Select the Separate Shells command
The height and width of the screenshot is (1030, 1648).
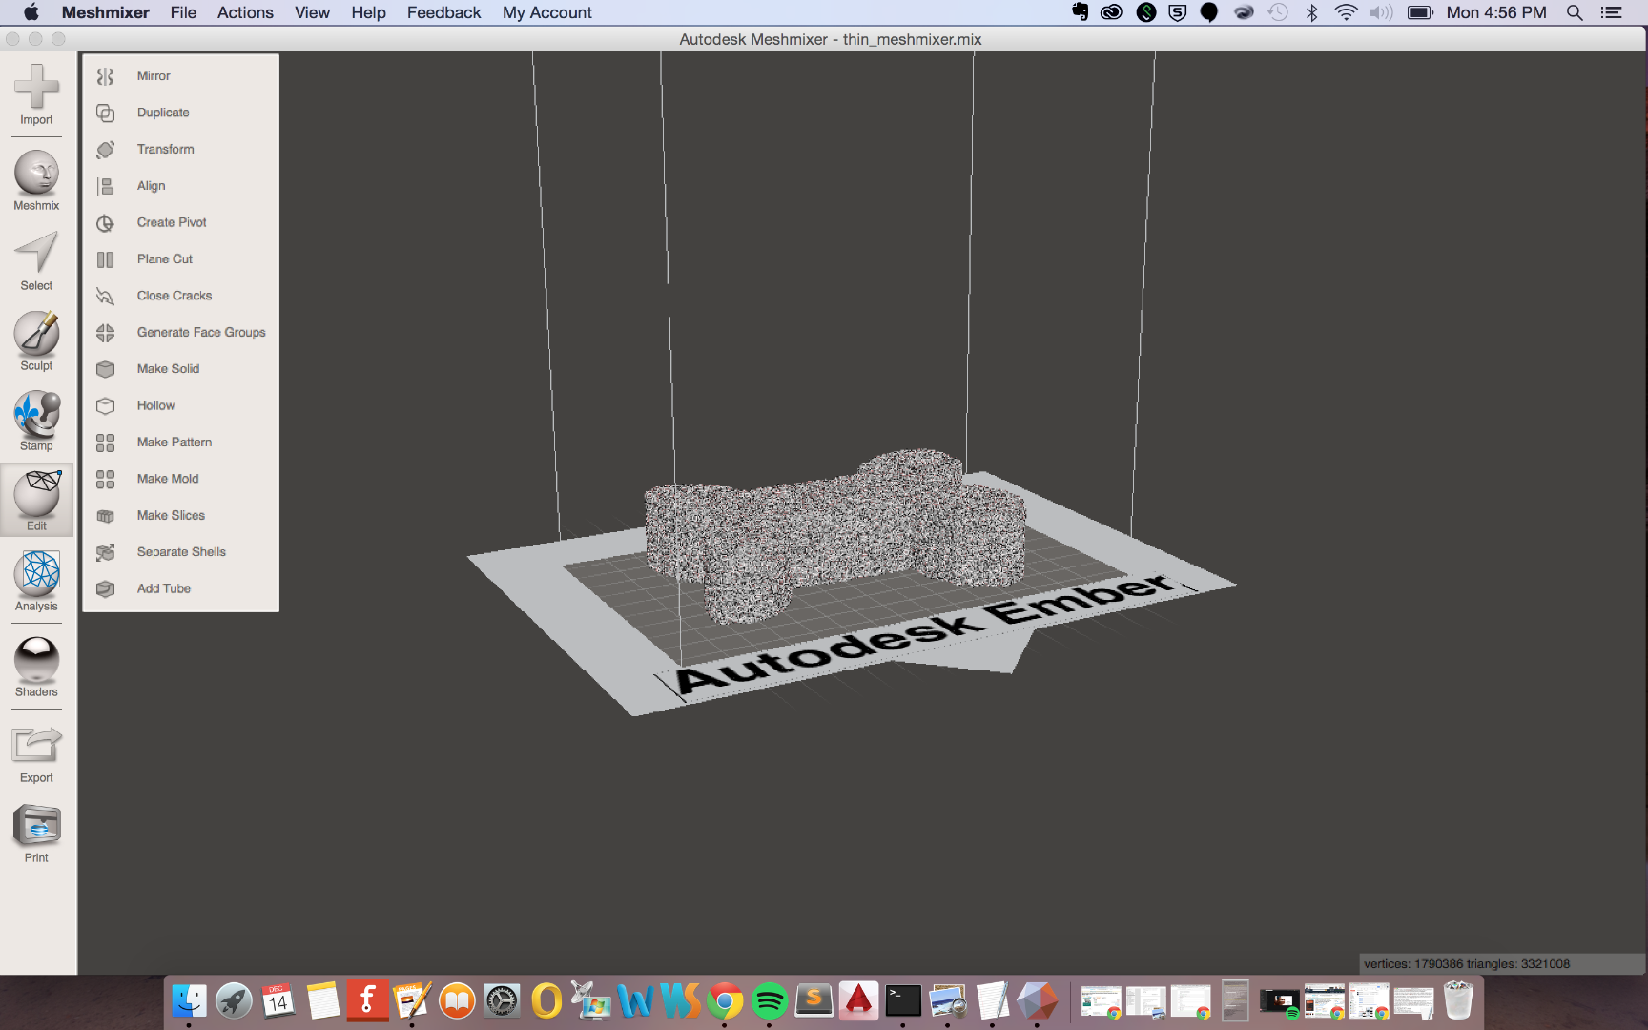[181, 552]
